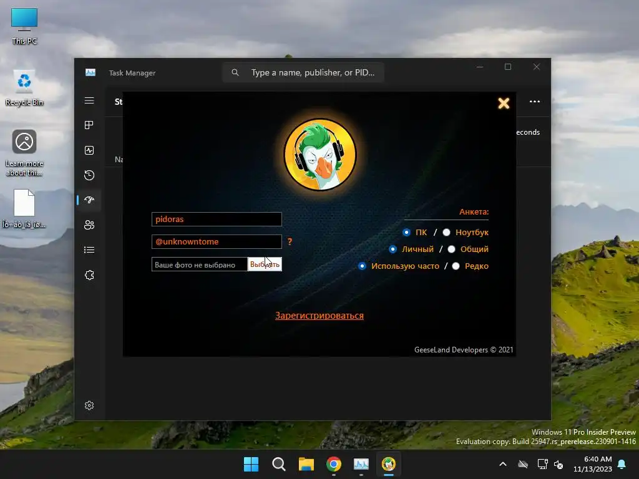Click the Выбрать photo select button
Image resolution: width=639 pixels, height=479 pixels.
(x=265, y=264)
